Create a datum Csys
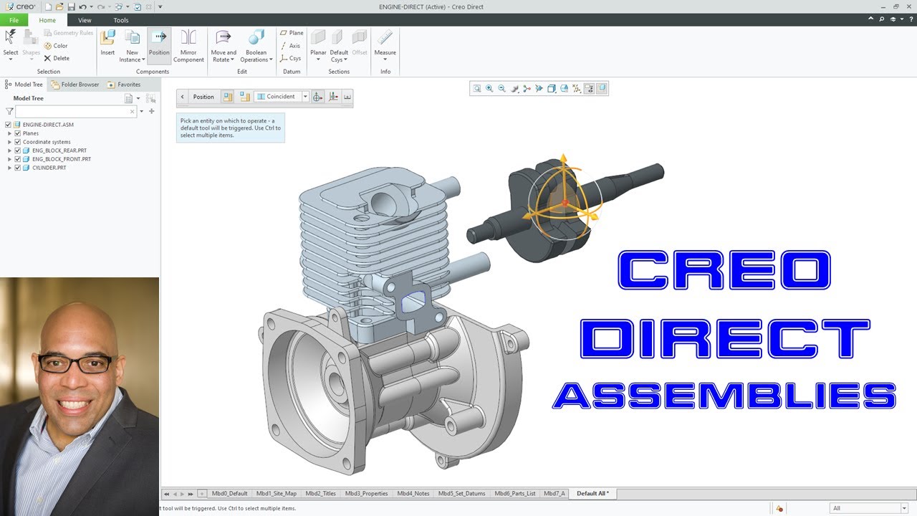Screen dimensions: 917x516 (x=292, y=59)
